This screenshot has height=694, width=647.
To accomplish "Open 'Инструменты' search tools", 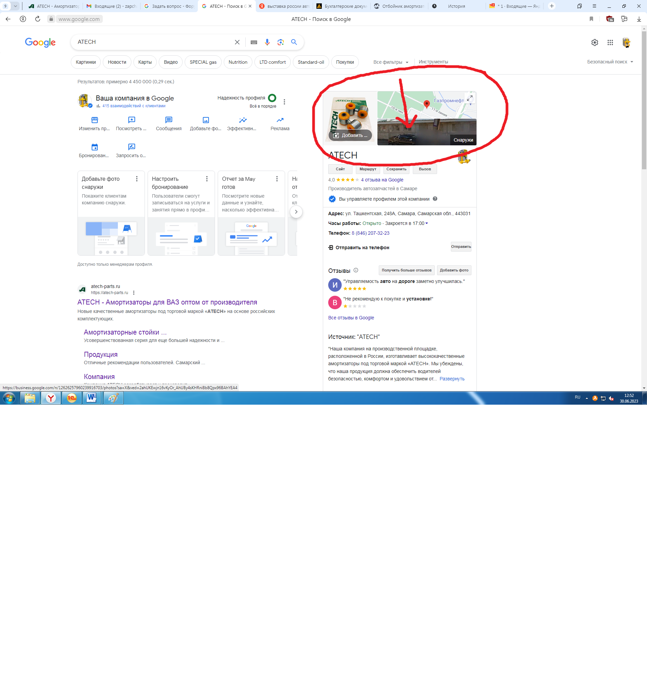I will [x=433, y=62].
